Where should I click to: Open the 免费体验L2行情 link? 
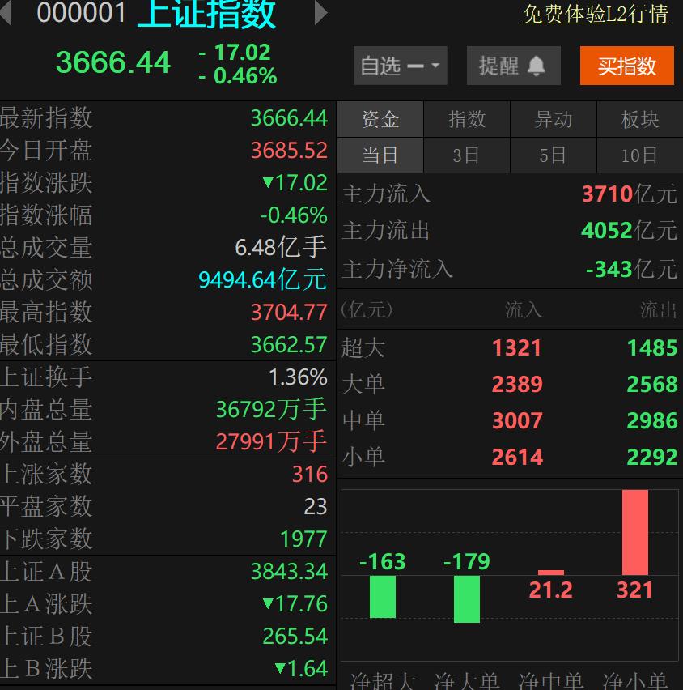coord(596,14)
